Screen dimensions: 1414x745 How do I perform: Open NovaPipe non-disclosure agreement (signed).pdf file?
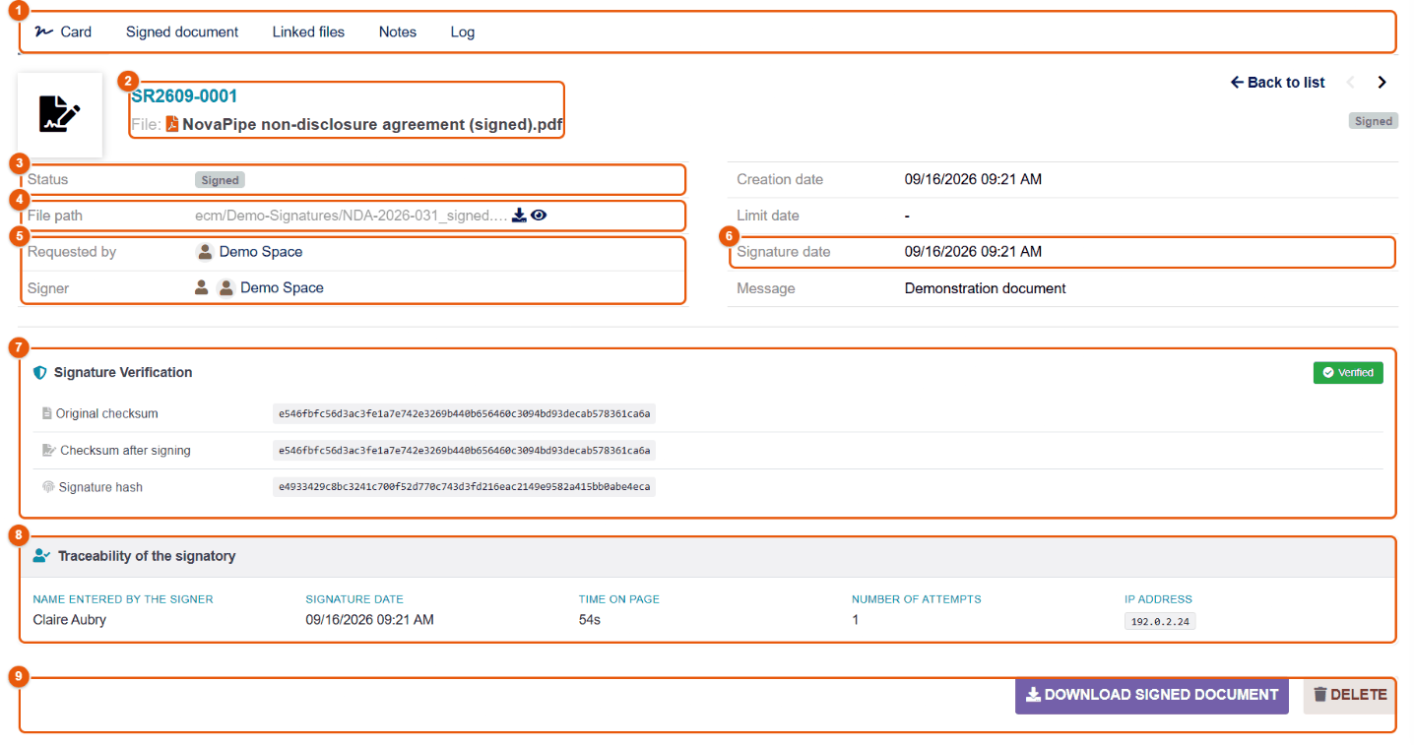[x=373, y=125]
